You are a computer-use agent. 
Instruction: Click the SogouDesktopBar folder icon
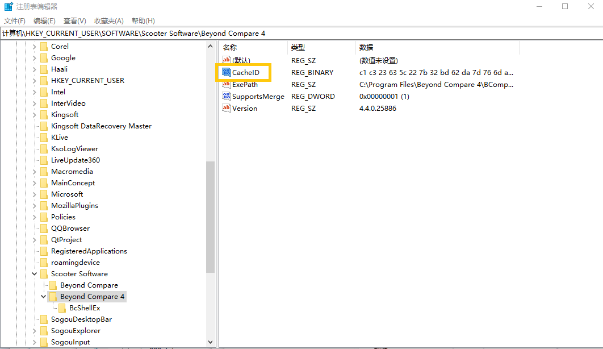point(44,319)
